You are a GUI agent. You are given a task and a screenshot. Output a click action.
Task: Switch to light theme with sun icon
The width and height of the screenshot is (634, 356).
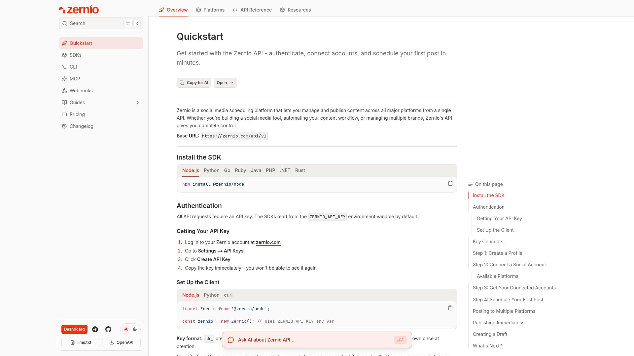click(x=126, y=329)
